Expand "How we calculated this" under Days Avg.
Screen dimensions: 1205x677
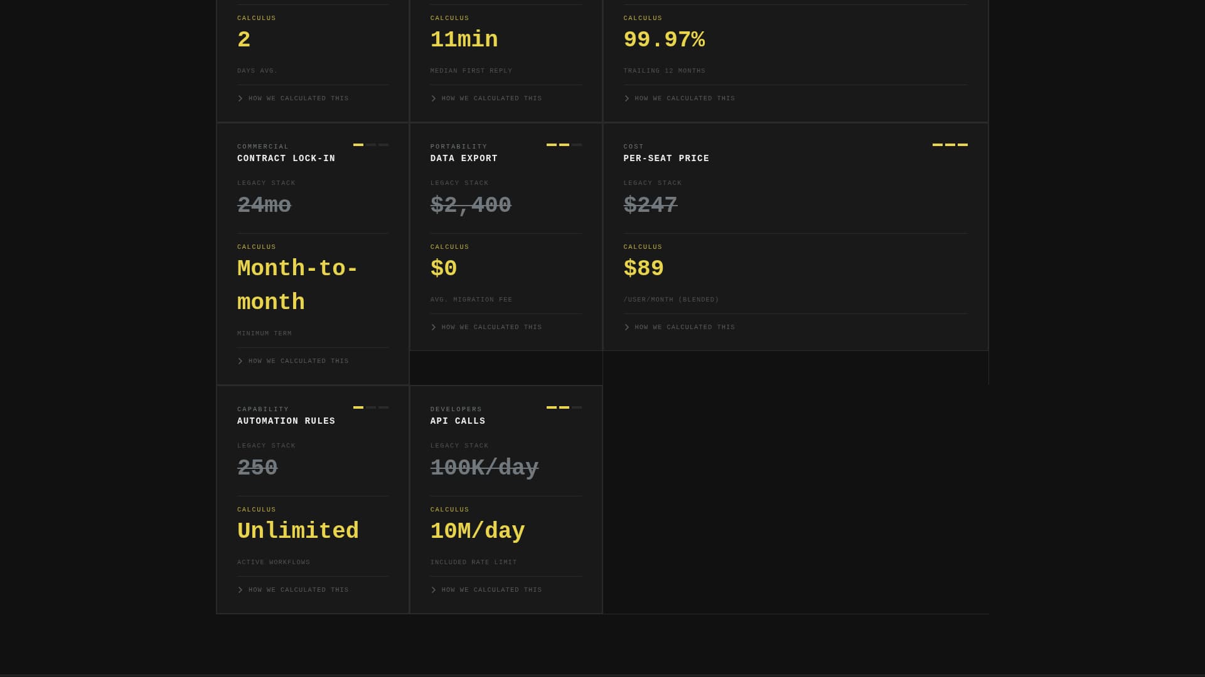(293, 98)
